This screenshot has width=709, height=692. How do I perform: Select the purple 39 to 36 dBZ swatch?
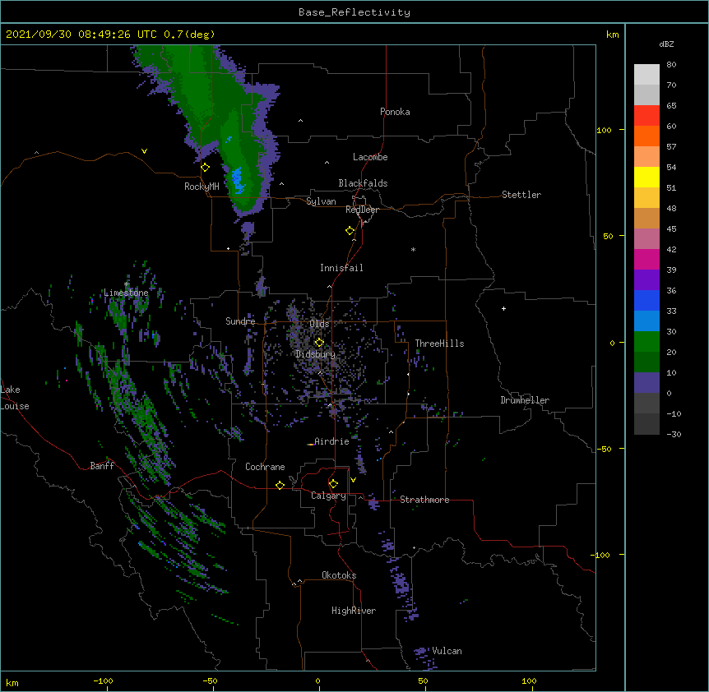pyautogui.click(x=646, y=279)
